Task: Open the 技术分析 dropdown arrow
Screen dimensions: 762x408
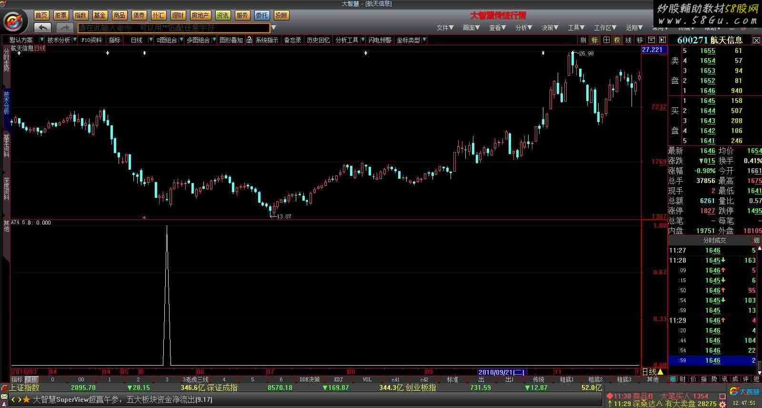Action: tap(75, 40)
